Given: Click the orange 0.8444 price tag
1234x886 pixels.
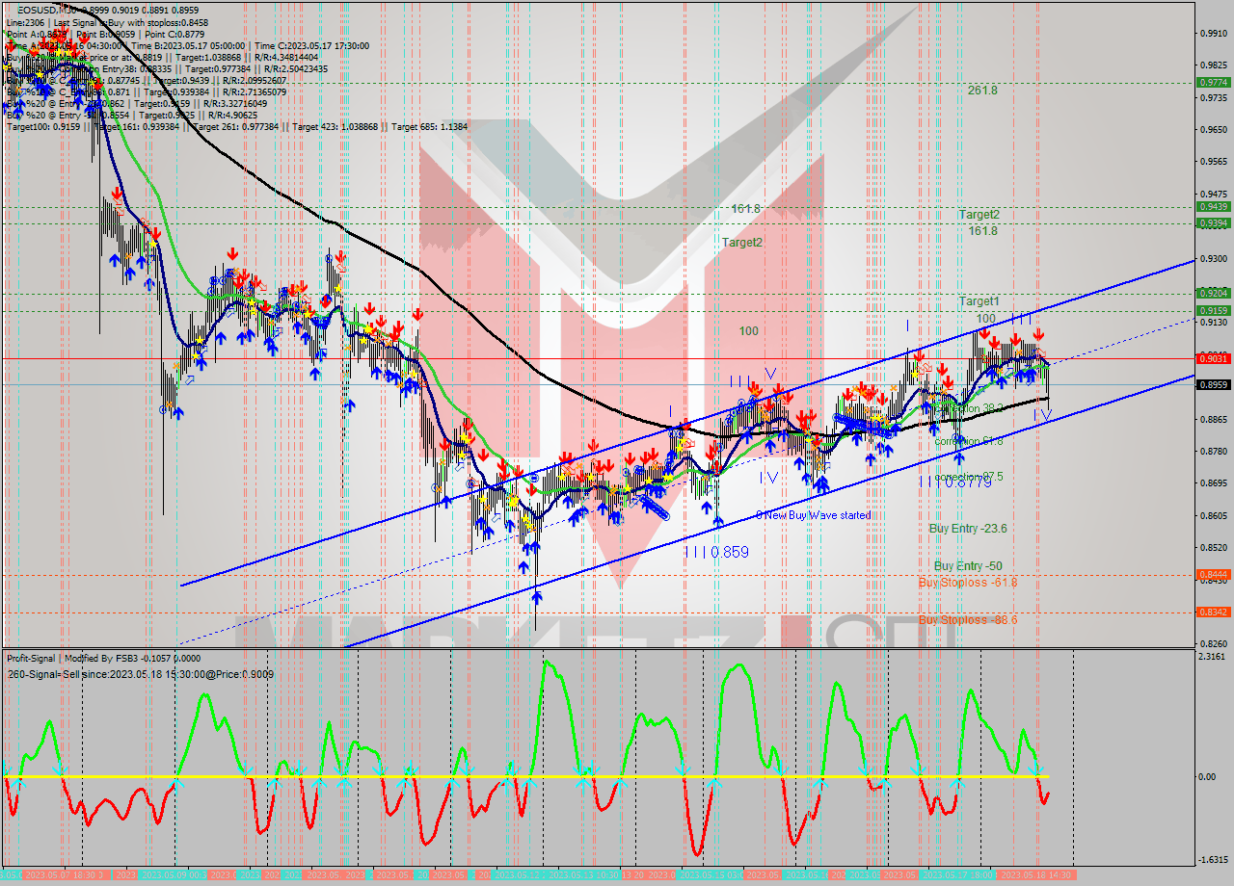Looking at the screenshot, I should (1212, 575).
